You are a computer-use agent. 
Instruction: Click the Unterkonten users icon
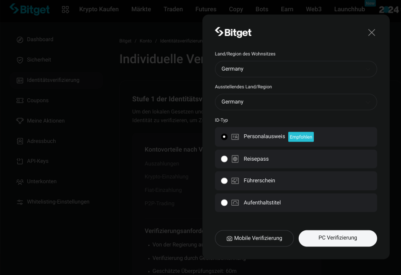click(x=20, y=181)
